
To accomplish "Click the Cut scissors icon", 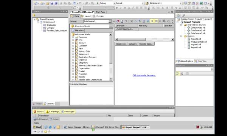I will click(61, 3).
